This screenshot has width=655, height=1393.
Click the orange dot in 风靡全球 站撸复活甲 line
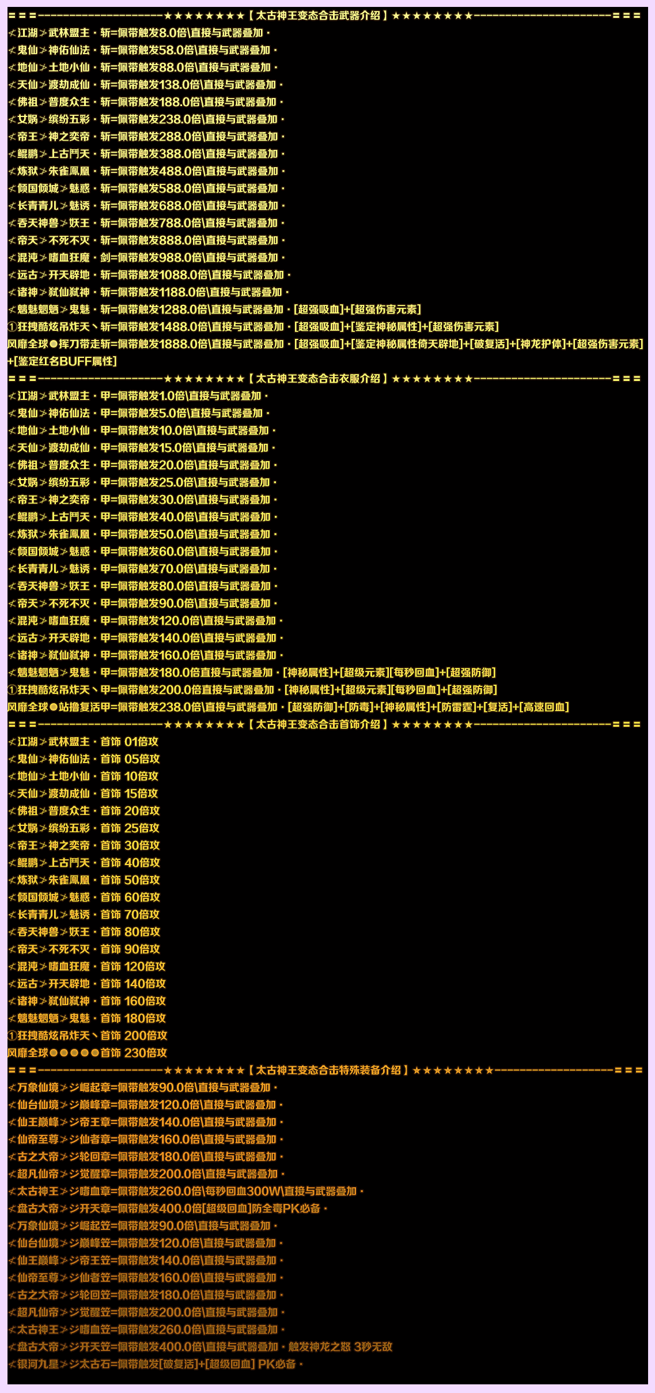click(x=54, y=707)
